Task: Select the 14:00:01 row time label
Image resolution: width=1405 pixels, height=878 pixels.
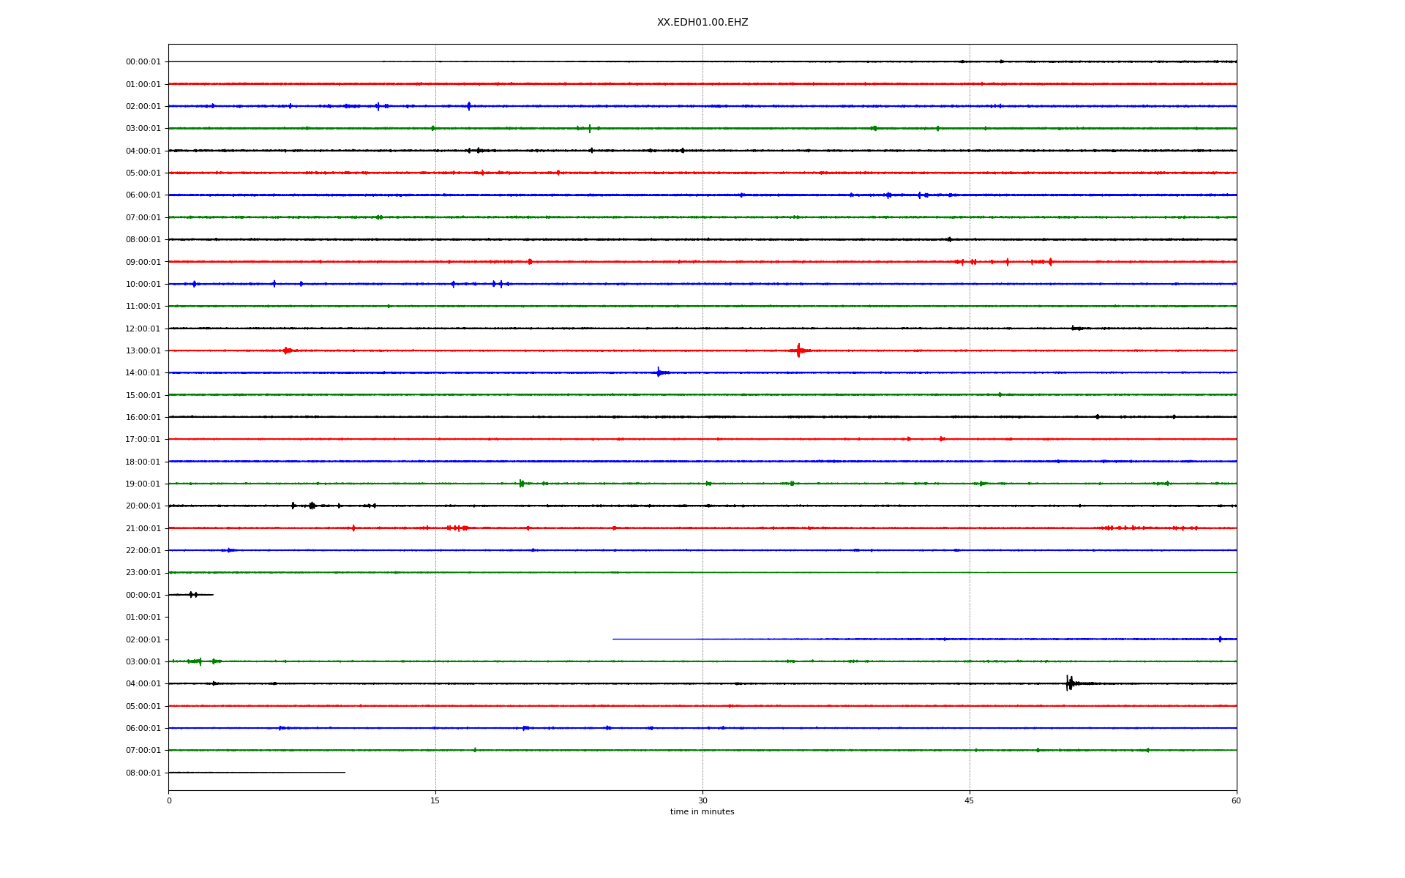Action: pos(143,373)
